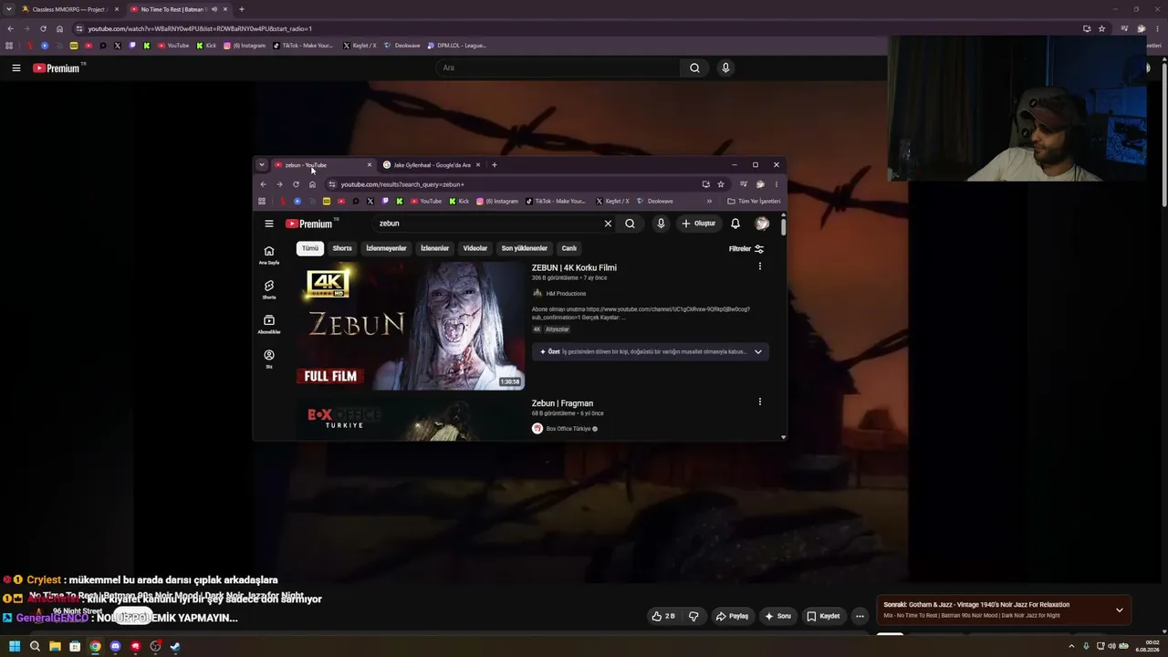Select the Son yüklenenler filter chip
This screenshot has width=1168, height=657.
coord(524,248)
